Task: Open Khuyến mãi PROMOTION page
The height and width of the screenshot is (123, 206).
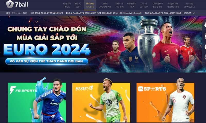Action: [173, 5]
